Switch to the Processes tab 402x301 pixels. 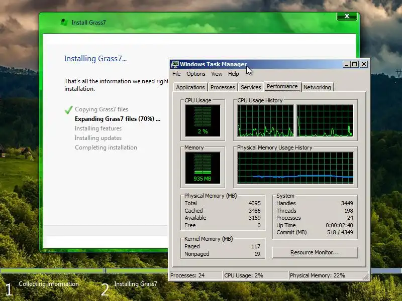click(x=223, y=87)
